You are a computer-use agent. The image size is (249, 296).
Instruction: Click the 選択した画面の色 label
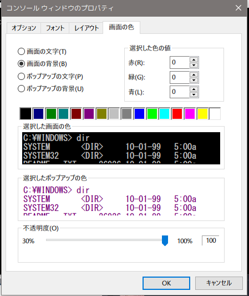(47, 127)
